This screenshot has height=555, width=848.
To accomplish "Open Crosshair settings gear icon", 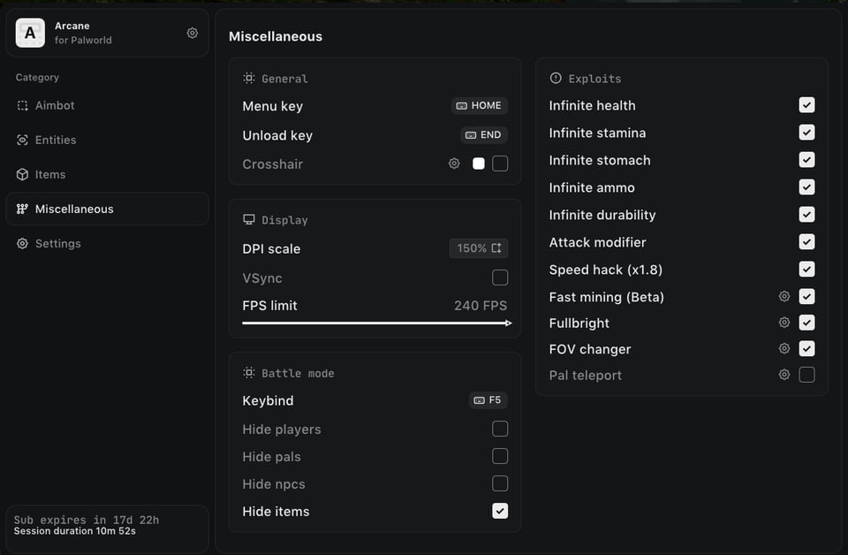I will 454,163.
